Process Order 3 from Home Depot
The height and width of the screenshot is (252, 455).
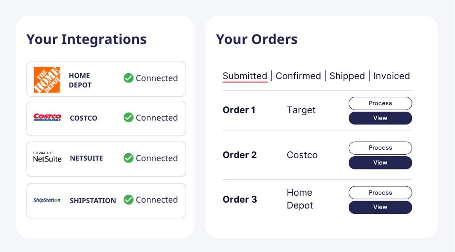(380, 193)
